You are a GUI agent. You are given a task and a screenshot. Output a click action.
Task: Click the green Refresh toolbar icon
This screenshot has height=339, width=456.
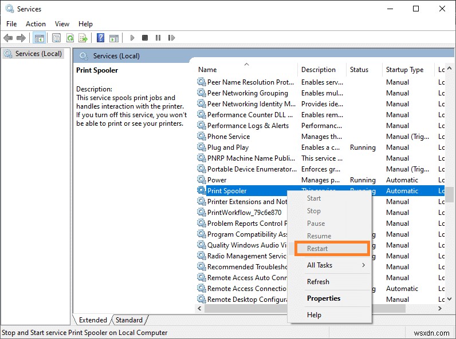click(70, 38)
